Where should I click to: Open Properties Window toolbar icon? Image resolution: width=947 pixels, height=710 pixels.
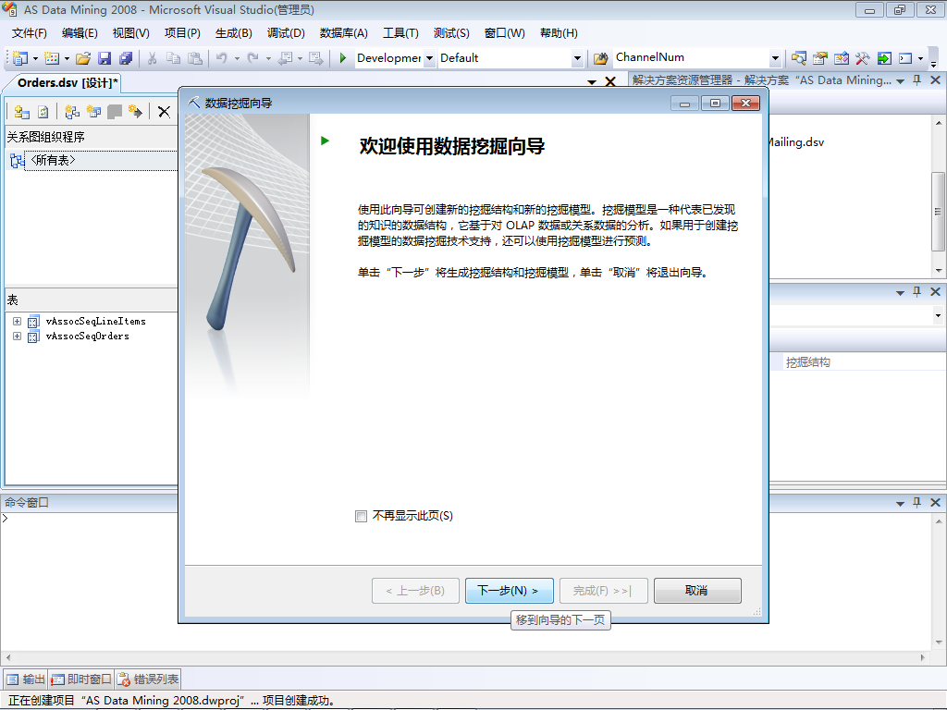pos(819,58)
